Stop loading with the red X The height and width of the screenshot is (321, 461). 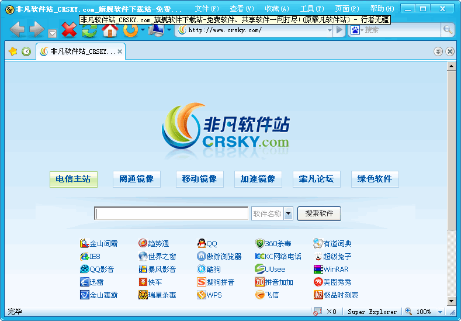[69, 30]
